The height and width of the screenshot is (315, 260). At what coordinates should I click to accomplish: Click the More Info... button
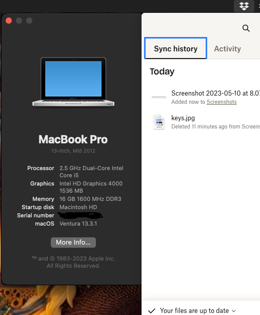click(73, 243)
